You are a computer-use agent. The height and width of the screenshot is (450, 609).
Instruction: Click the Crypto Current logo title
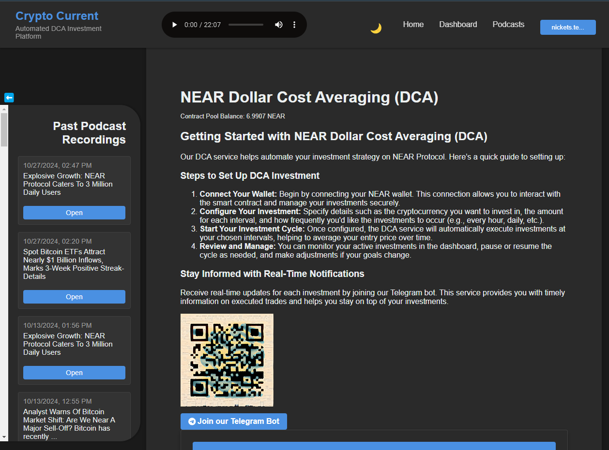(57, 16)
